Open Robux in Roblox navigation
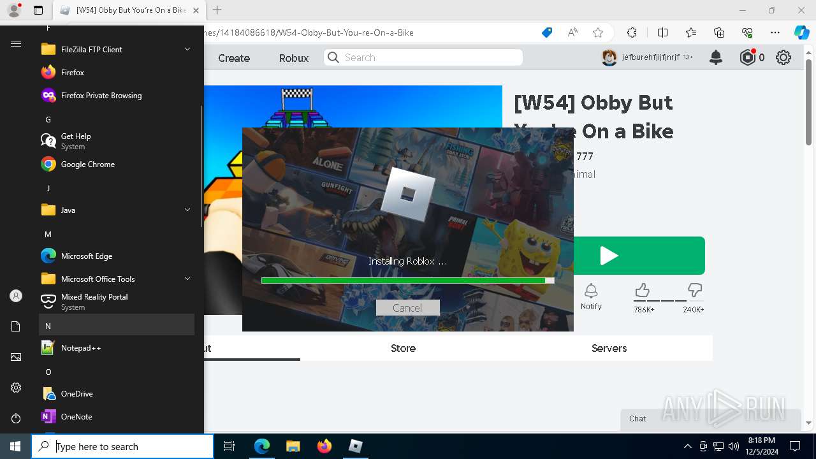This screenshot has height=459, width=816. coord(294,58)
